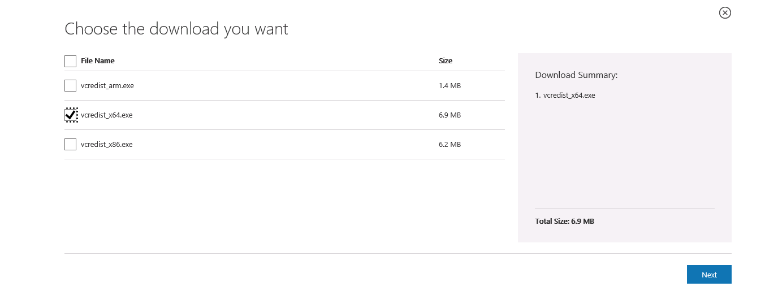Click the Total Size: 6.9 MB text
Image resolution: width=765 pixels, height=291 pixels.
point(564,221)
